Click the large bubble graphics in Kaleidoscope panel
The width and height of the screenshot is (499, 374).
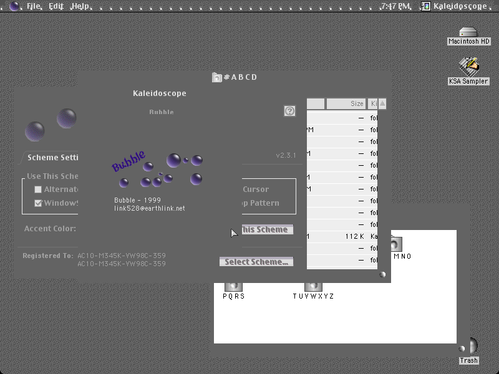point(51,125)
